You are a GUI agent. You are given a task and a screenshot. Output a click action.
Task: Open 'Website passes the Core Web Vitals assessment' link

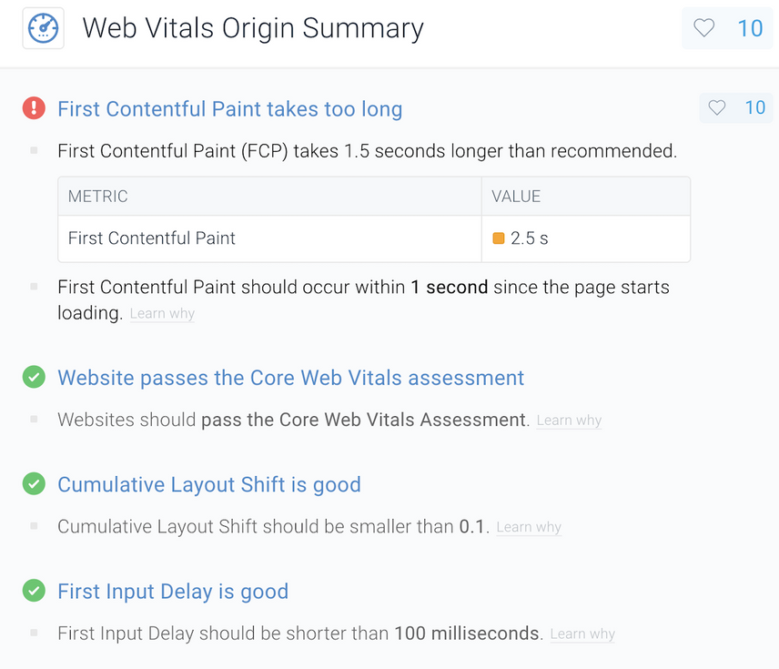[x=290, y=378]
